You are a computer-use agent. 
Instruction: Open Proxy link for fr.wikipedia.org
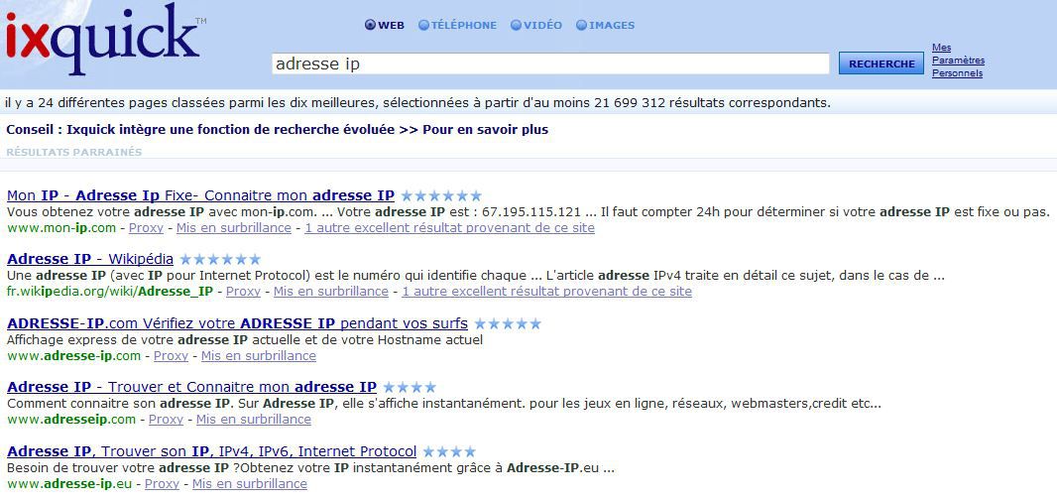[x=243, y=292]
